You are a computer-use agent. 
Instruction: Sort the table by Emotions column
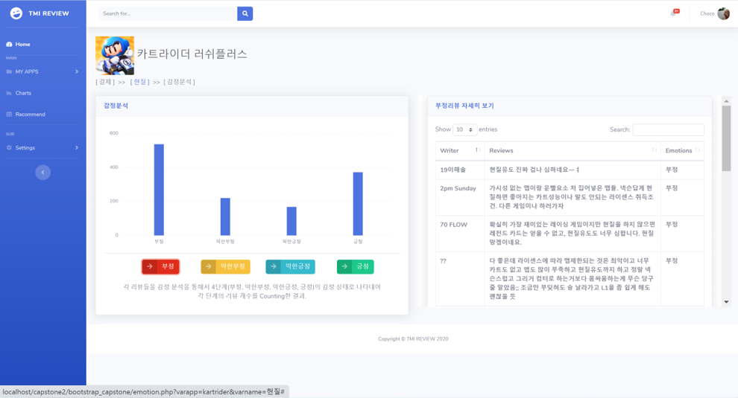(682, 151)
